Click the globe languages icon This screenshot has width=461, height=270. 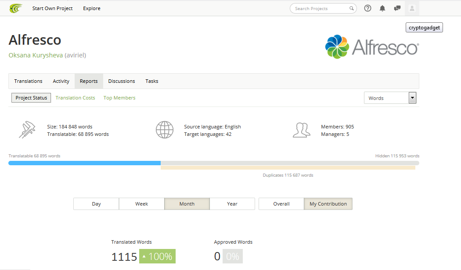coord(164,130)
